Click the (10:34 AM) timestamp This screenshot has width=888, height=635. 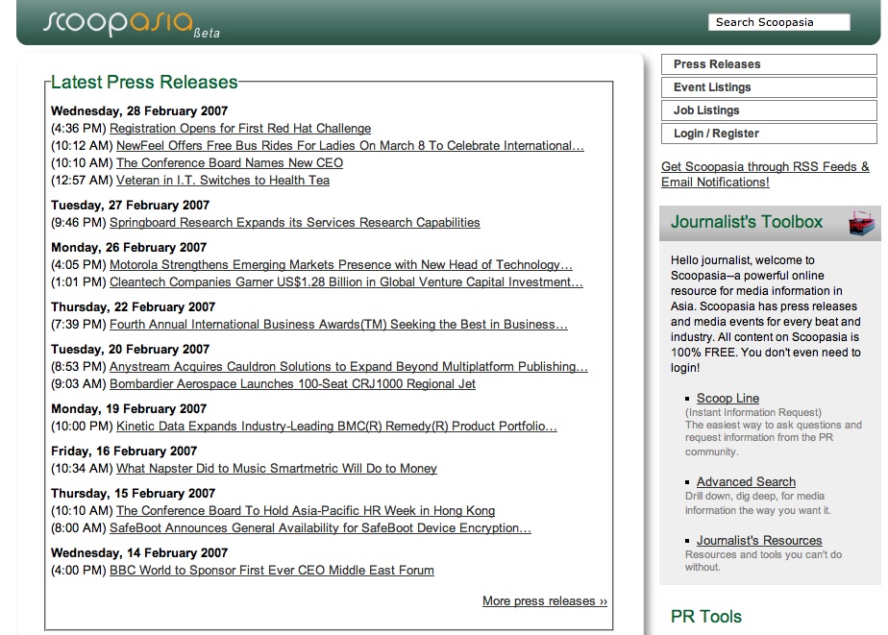[x=82, y=469]
